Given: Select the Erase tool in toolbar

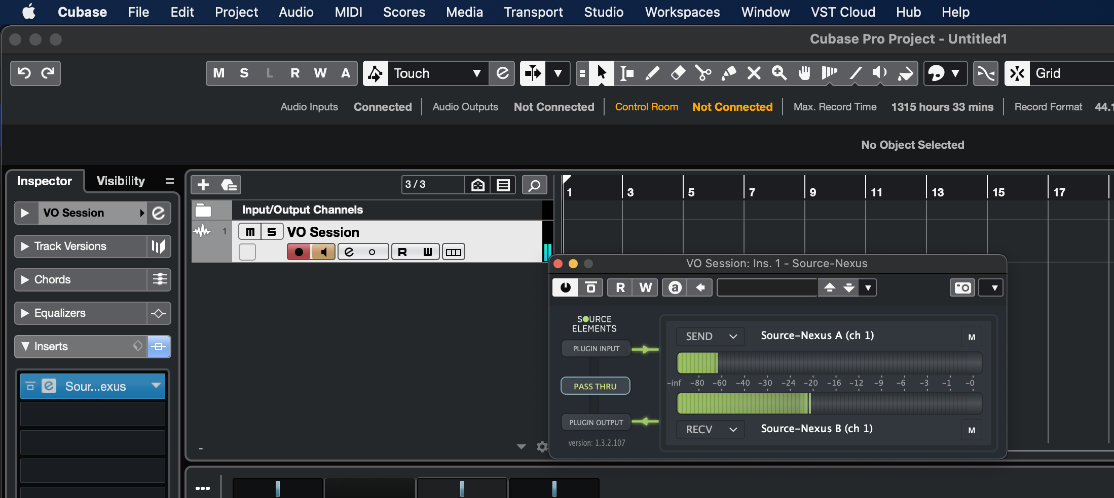Looking at the screenshot, I should pos(678,73).
